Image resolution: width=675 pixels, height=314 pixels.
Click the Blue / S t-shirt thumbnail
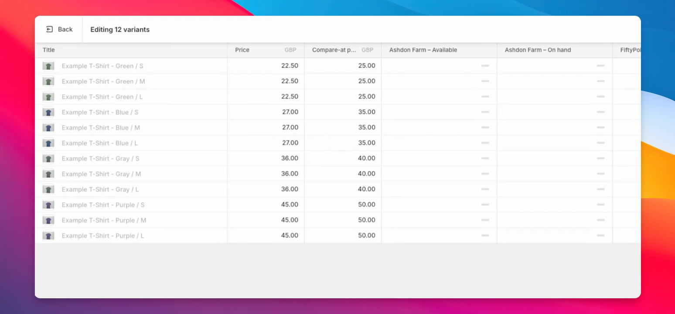point(48,112)
